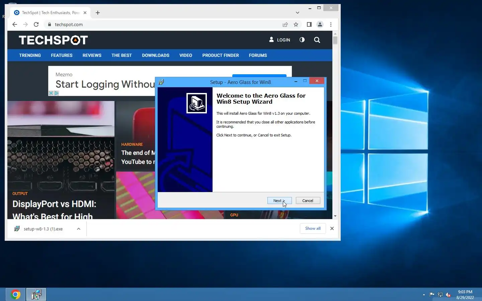This screenshot has height=301, width=482.
Task: Click the AdChoices triangle icon
Action: pos(57,93)
